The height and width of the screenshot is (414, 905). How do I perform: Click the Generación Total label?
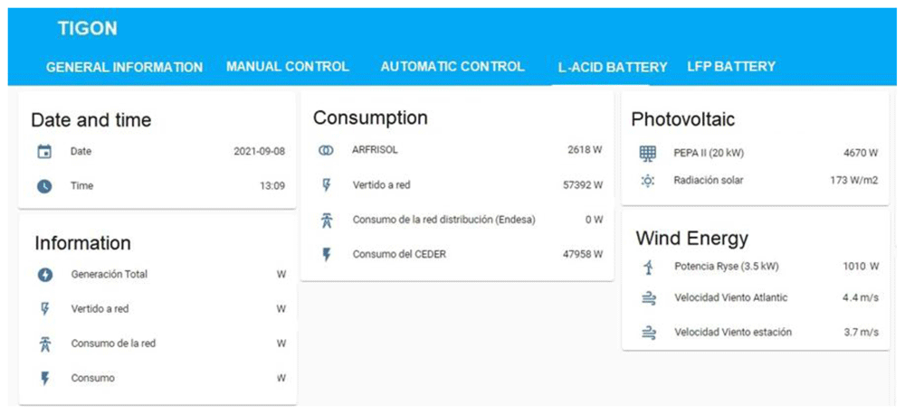coord(110,275)
